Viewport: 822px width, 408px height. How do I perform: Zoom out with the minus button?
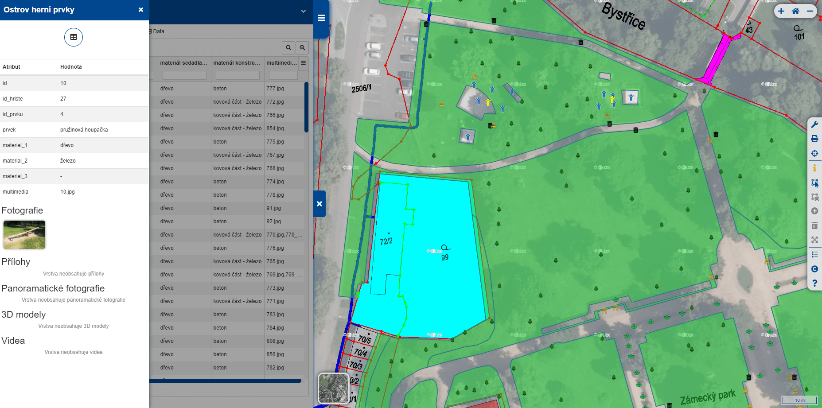(810, 12)
